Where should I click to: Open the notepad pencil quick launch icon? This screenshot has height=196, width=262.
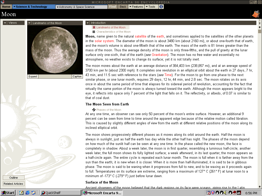21,193
